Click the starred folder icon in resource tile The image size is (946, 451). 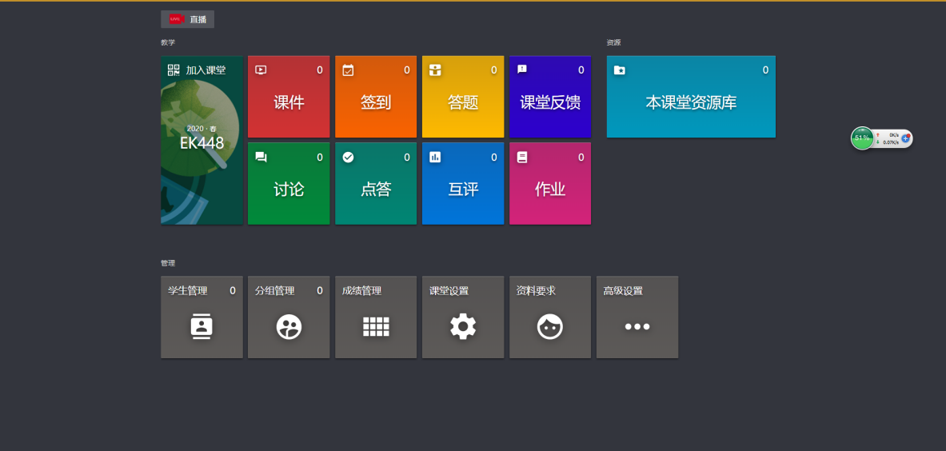[619, 70]
